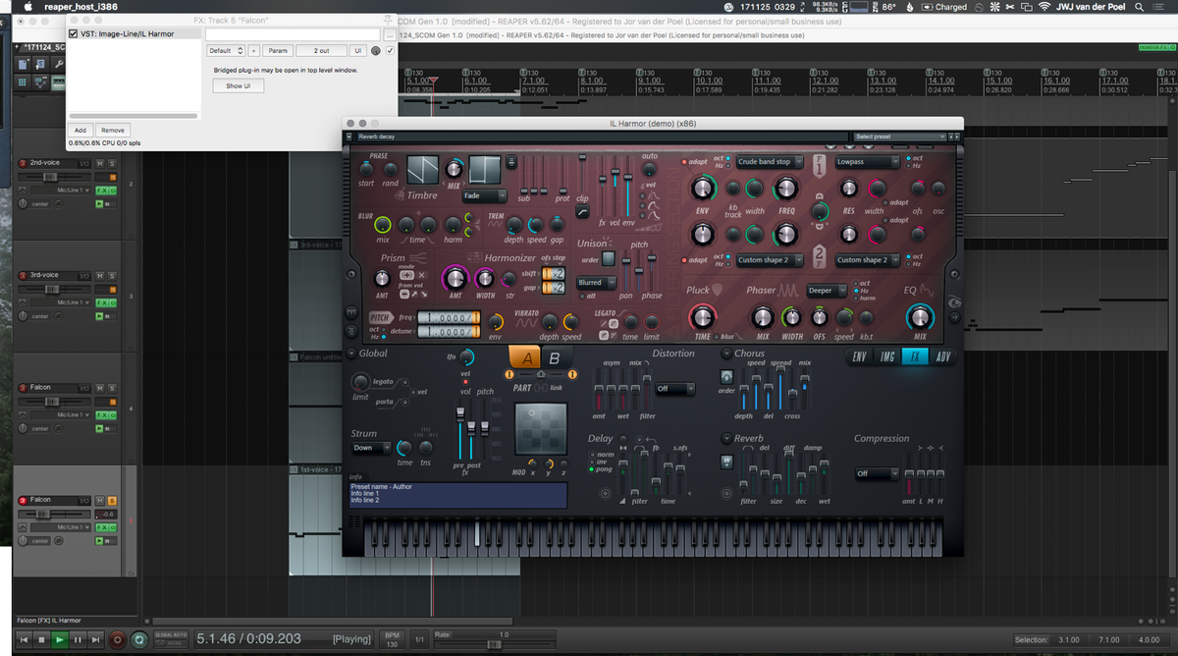This screenshot has height=656, width=1178.
Task: Click record arm on 3rd-voice track
Action: click(x=24, y=275)
